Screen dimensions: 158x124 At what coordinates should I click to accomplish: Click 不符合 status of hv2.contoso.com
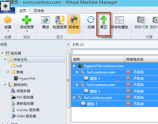[x=138, y=72]
